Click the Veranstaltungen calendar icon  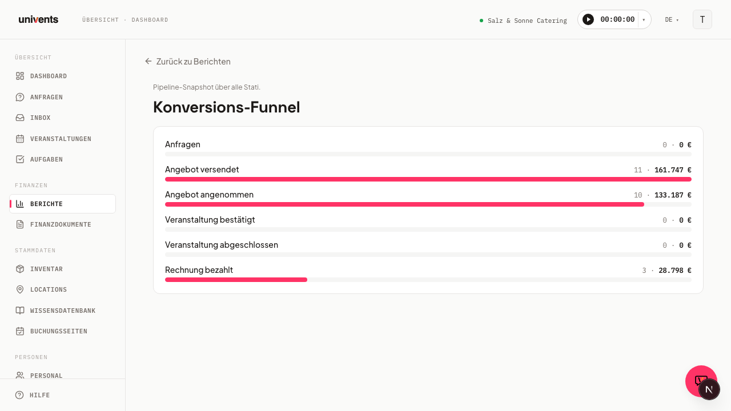click(x=20, y=139)
